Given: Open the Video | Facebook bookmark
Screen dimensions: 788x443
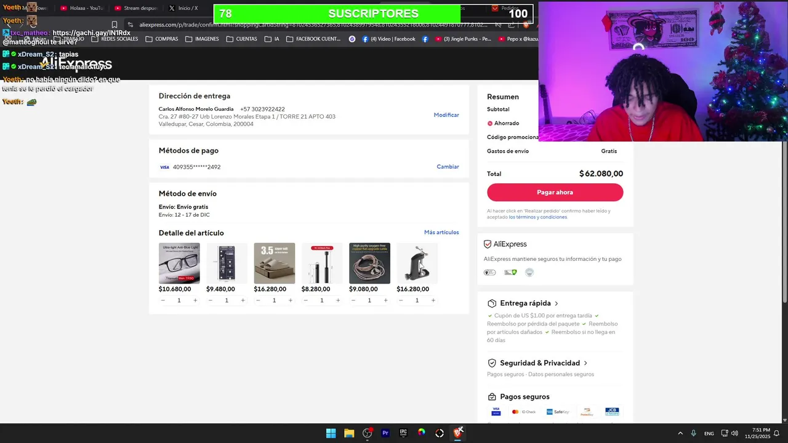Looking at the screenshot, I should point(388,39).
